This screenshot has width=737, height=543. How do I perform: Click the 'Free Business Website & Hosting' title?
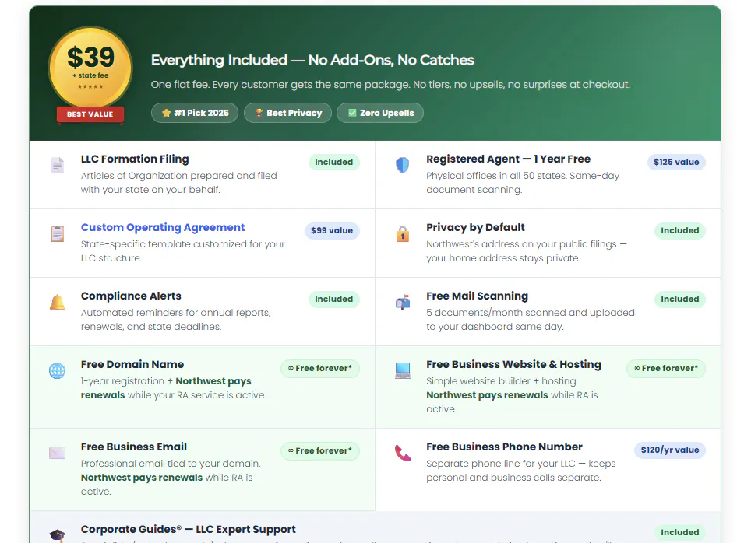[x=513, y=365]
